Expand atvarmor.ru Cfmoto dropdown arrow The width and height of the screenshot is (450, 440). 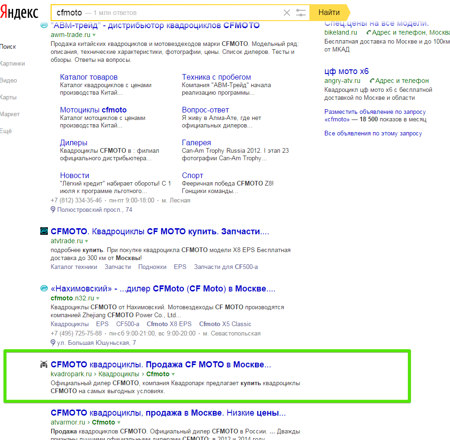(119, 423)
